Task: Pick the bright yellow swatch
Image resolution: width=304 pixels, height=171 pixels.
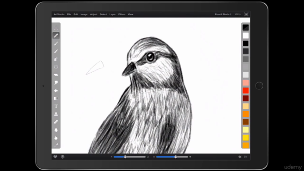Action: coord(246,138)
